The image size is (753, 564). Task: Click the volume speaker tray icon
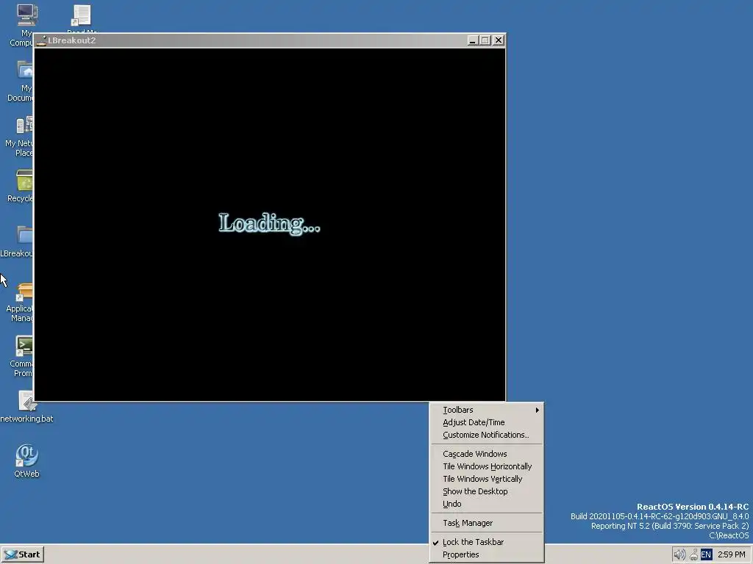click(679, 555)
